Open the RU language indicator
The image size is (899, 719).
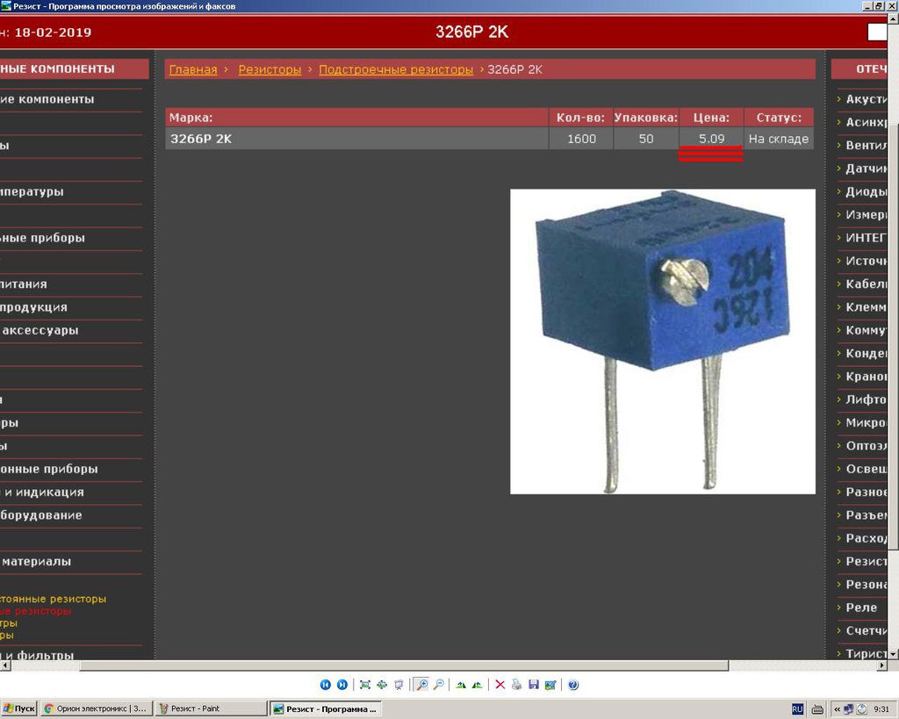(x=797, y=709)
